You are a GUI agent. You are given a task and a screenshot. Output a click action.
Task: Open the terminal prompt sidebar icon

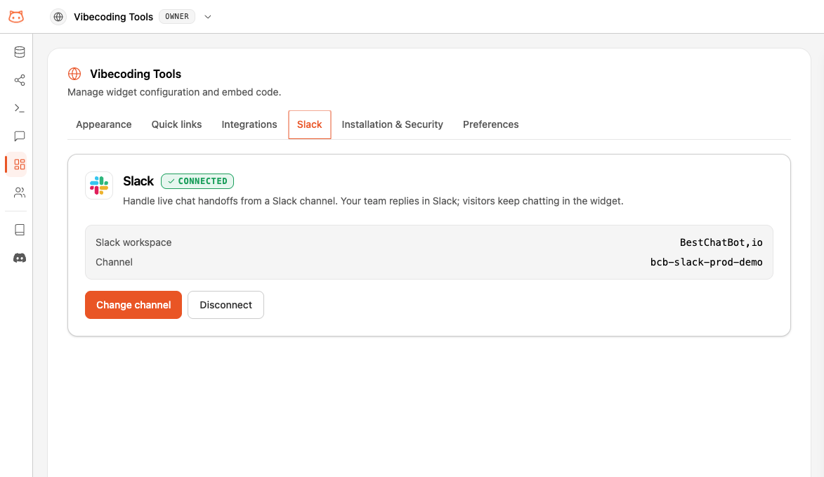[x=20, y=108]
